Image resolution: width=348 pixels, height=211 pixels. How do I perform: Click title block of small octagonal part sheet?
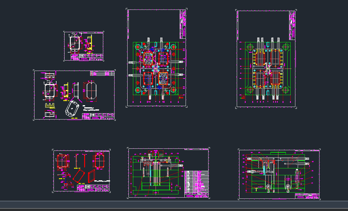[x=87, y=57]
